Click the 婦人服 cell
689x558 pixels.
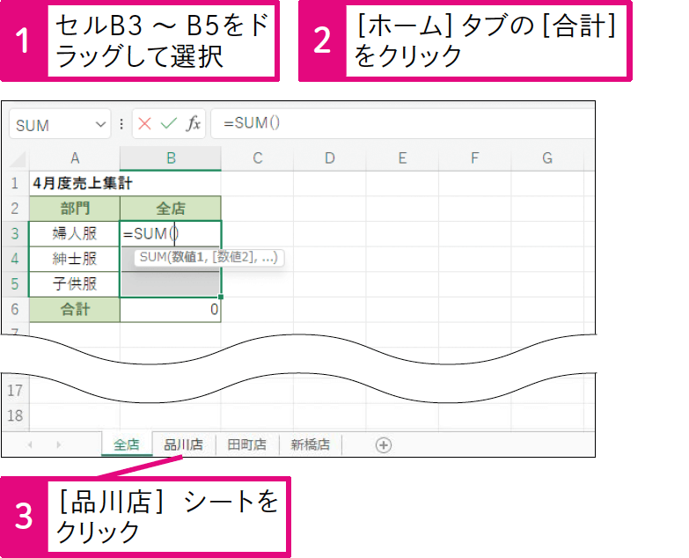(x=75, y=234)
